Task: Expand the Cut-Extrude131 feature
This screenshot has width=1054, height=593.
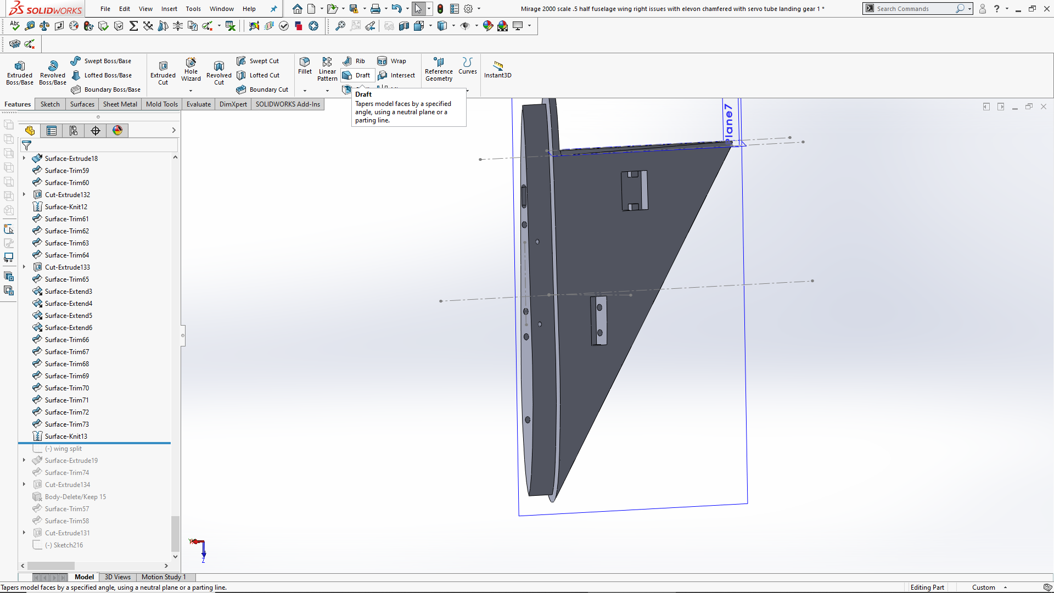Action: (24, 533)
